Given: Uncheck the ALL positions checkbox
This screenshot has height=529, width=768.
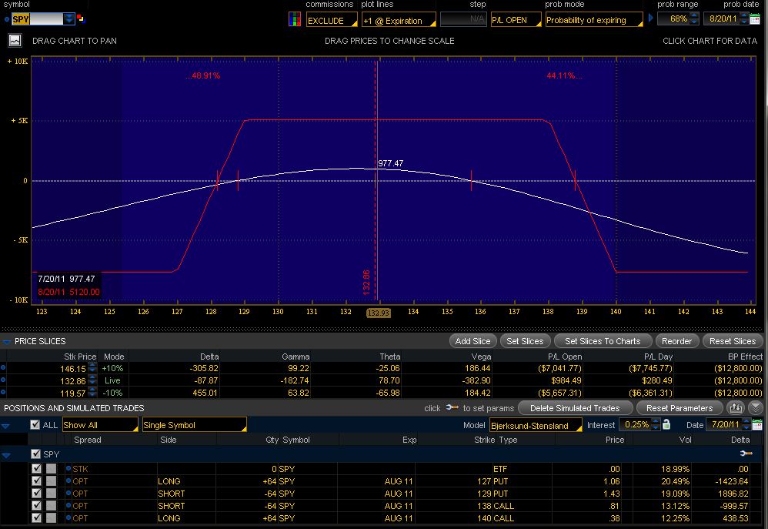Looking at the screenshot, I should [35, 424].
